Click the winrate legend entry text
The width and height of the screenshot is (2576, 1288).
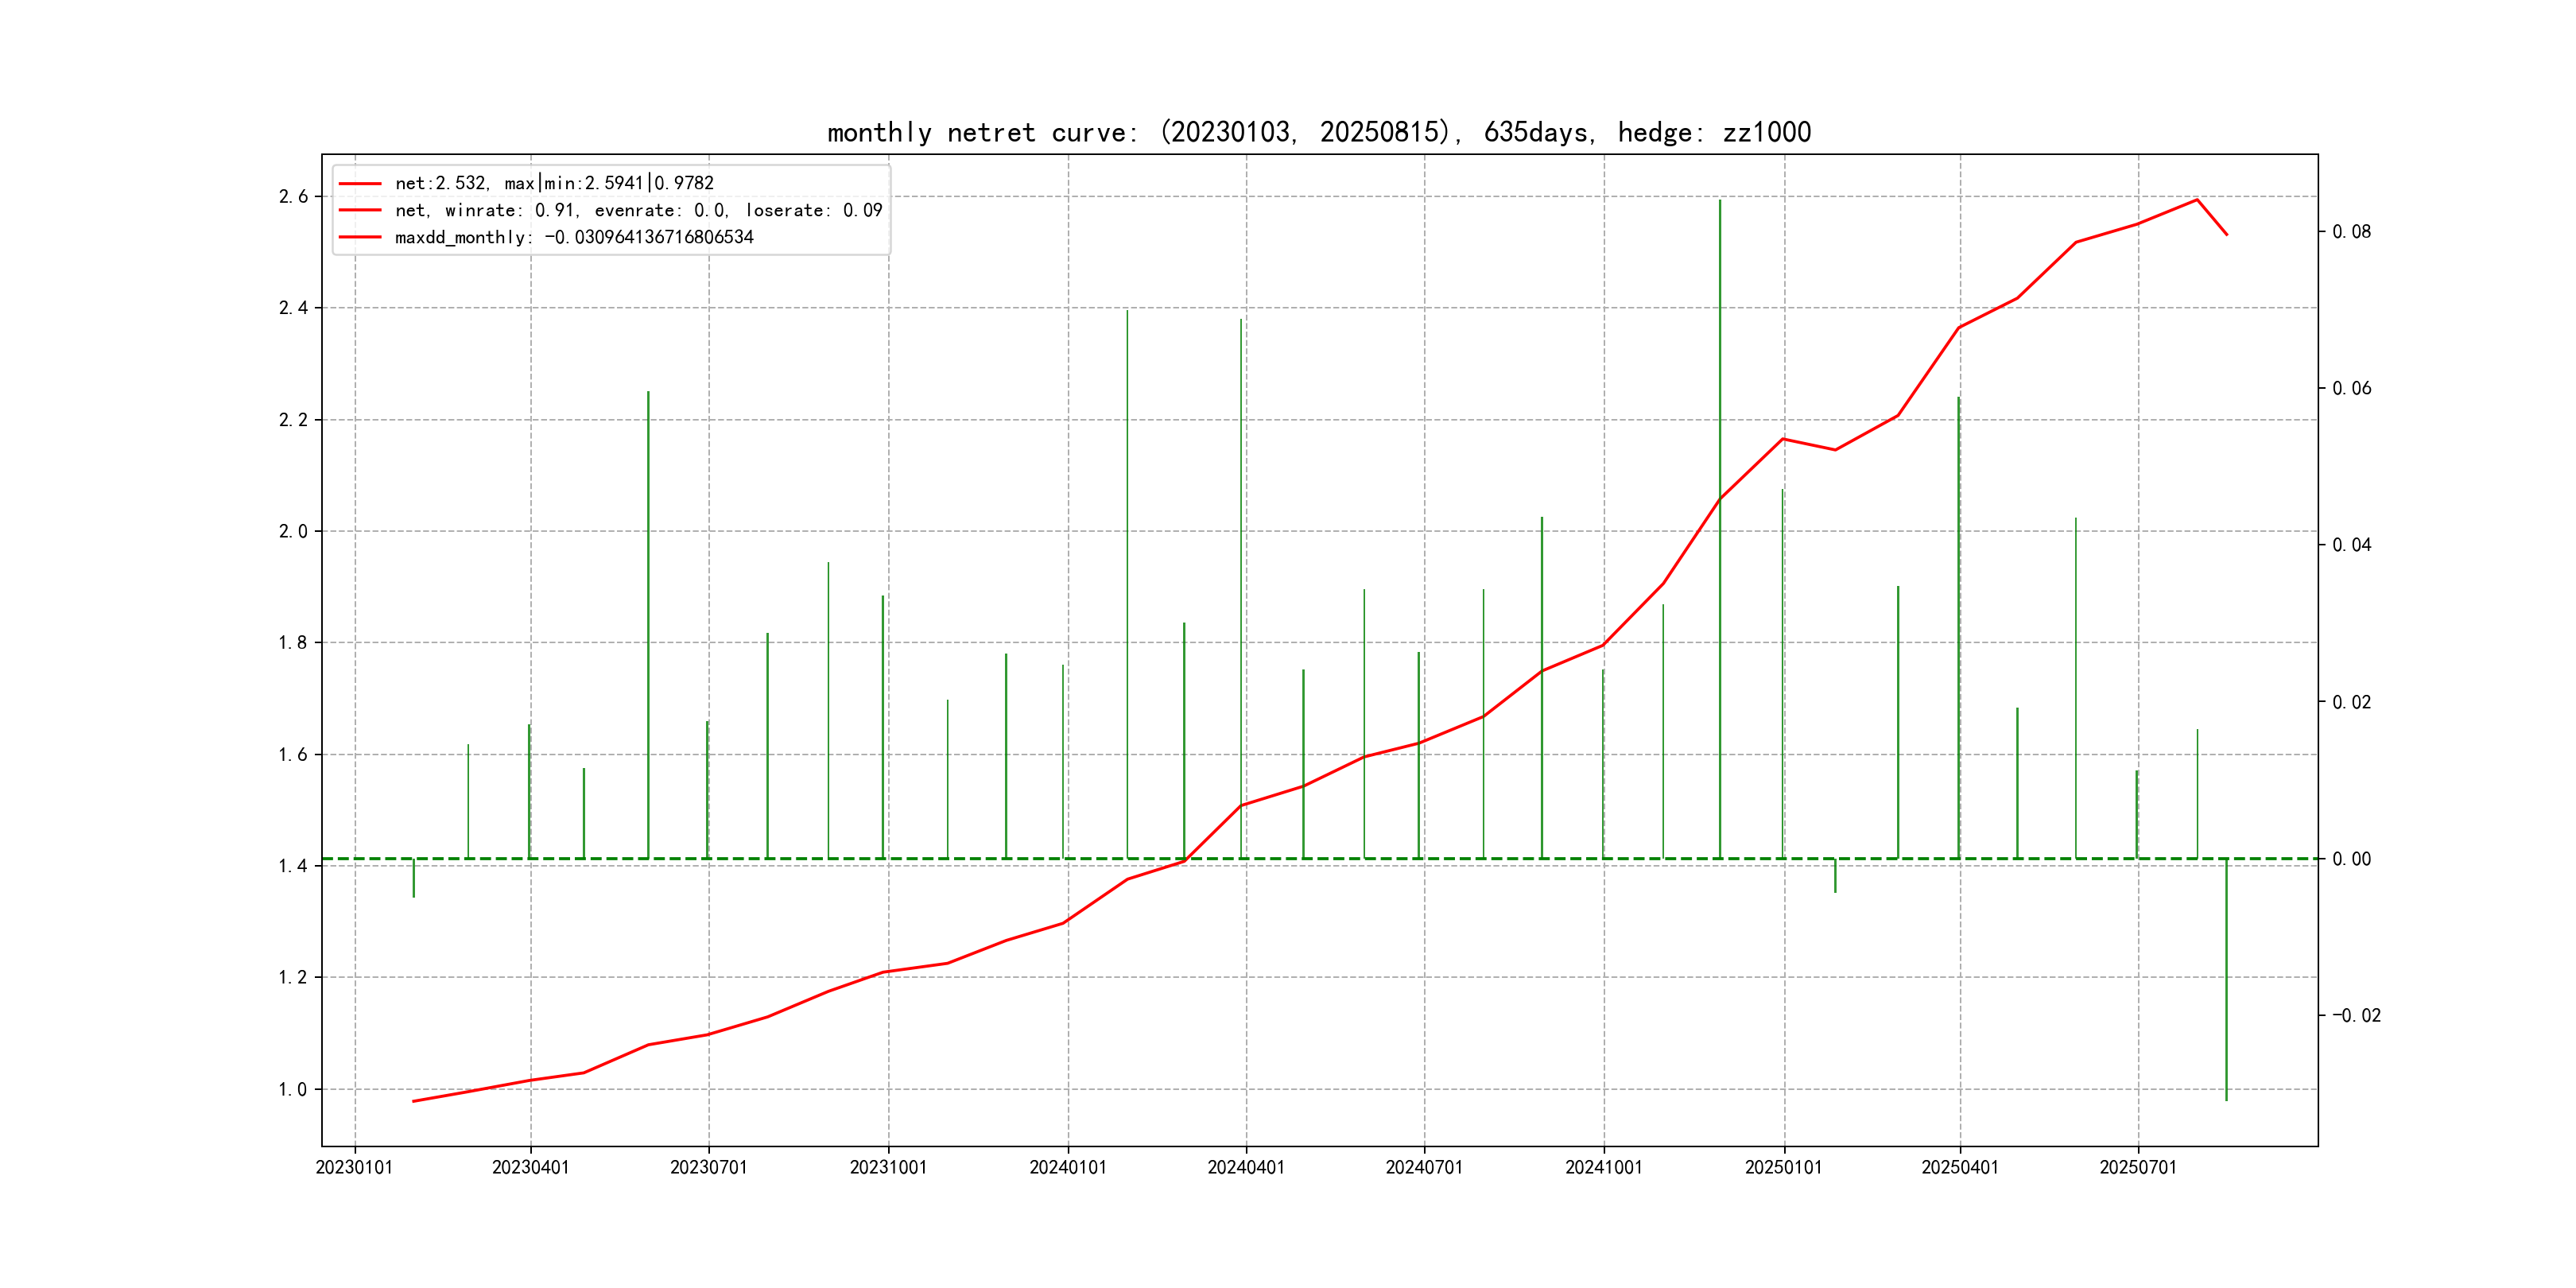coord(638,210)
